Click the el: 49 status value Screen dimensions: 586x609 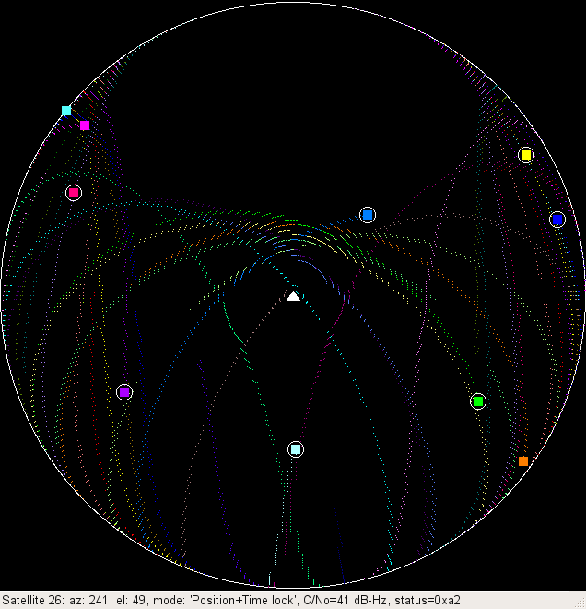[x=131, y=600]
